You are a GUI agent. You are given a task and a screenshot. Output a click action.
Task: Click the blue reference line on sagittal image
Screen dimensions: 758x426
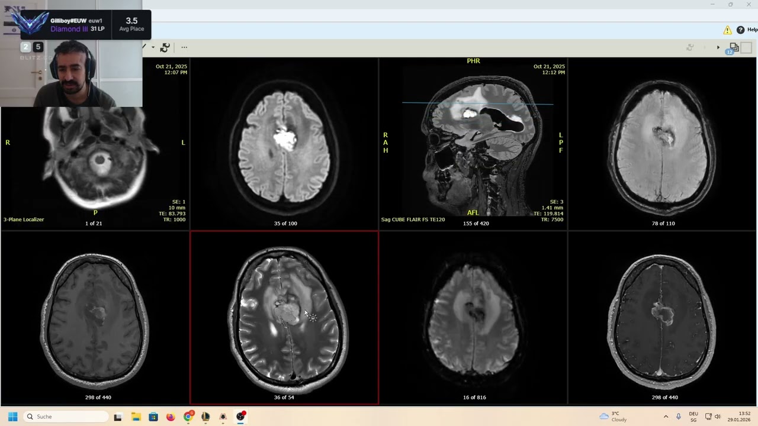(477, 104)
